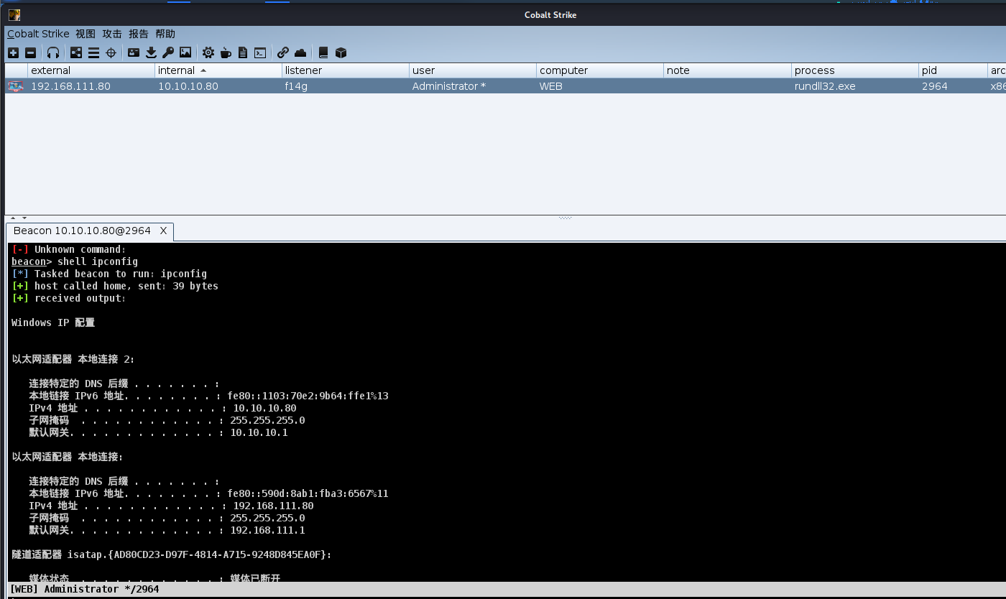Click the 'shell ipconfig' command line
This screenshot has height=599, width=1006.
point(75,261)
